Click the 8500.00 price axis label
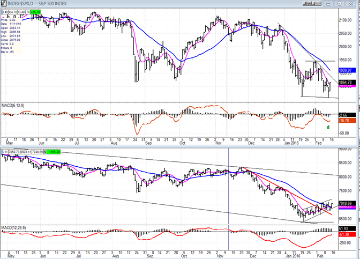The width and height of the screenshot is (360, 259). point(346,162)
